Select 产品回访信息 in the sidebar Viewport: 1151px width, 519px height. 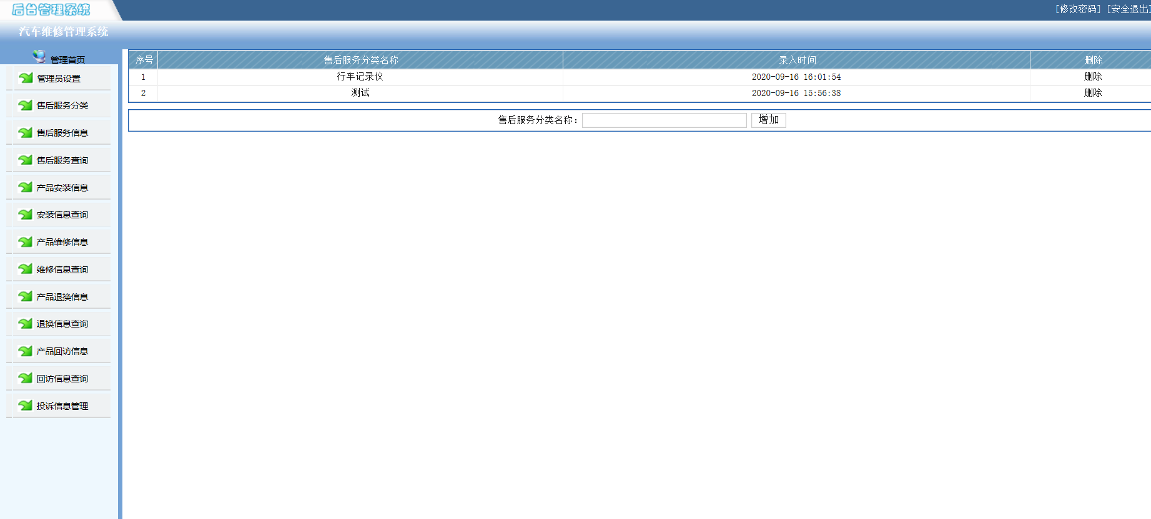tap(62, 351)
